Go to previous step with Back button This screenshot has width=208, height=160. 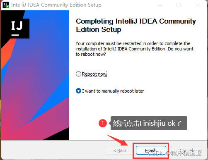point(120,150)
